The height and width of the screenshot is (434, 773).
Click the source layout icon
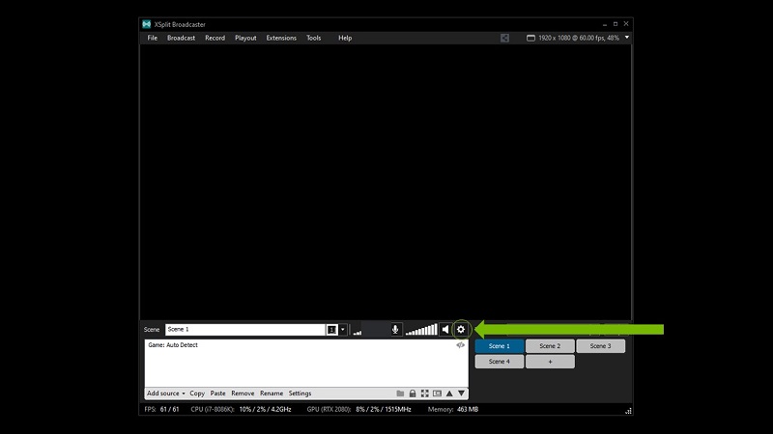point(438,393)
